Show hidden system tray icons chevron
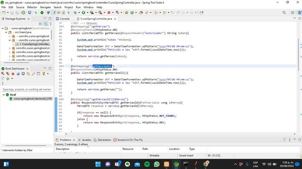 [235, 164]
